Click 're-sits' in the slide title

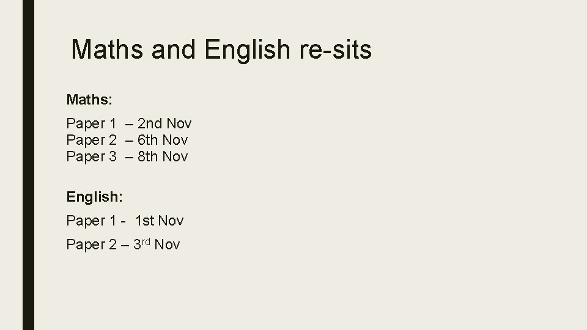coord(336,50)
